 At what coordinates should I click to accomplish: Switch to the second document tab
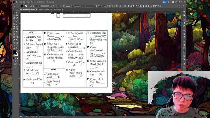[50, 10]
